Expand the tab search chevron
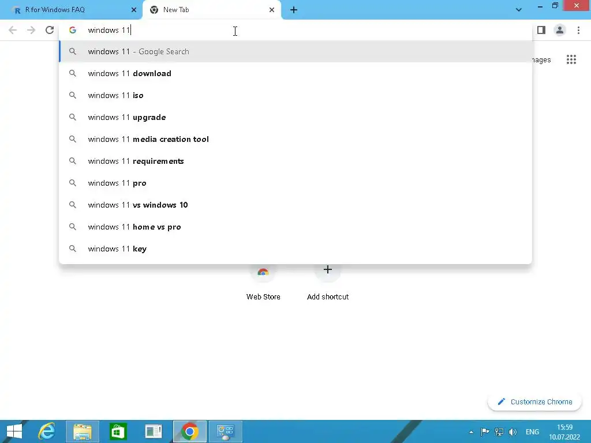 coord(519,10)
